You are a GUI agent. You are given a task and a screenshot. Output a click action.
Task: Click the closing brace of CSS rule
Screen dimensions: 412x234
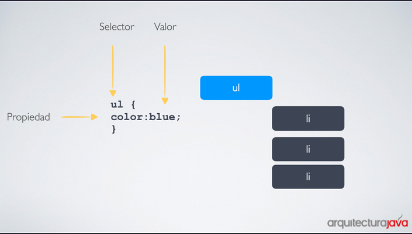114,129
